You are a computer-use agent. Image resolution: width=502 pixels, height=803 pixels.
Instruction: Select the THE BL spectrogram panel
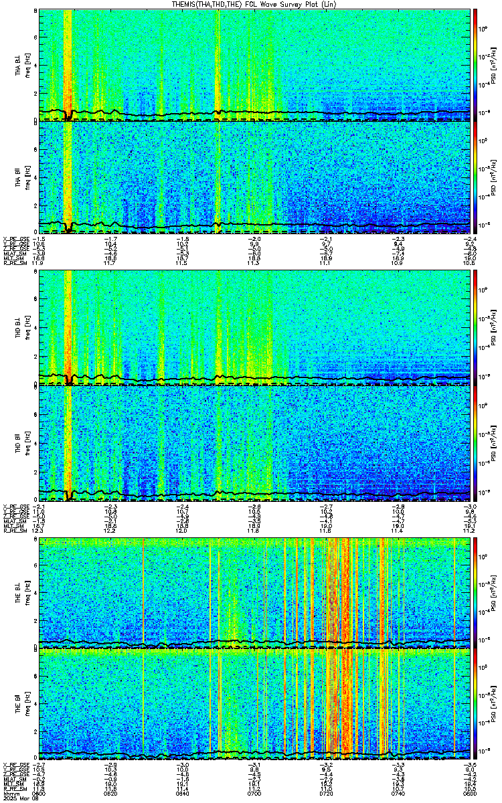(x=254, y=593)
